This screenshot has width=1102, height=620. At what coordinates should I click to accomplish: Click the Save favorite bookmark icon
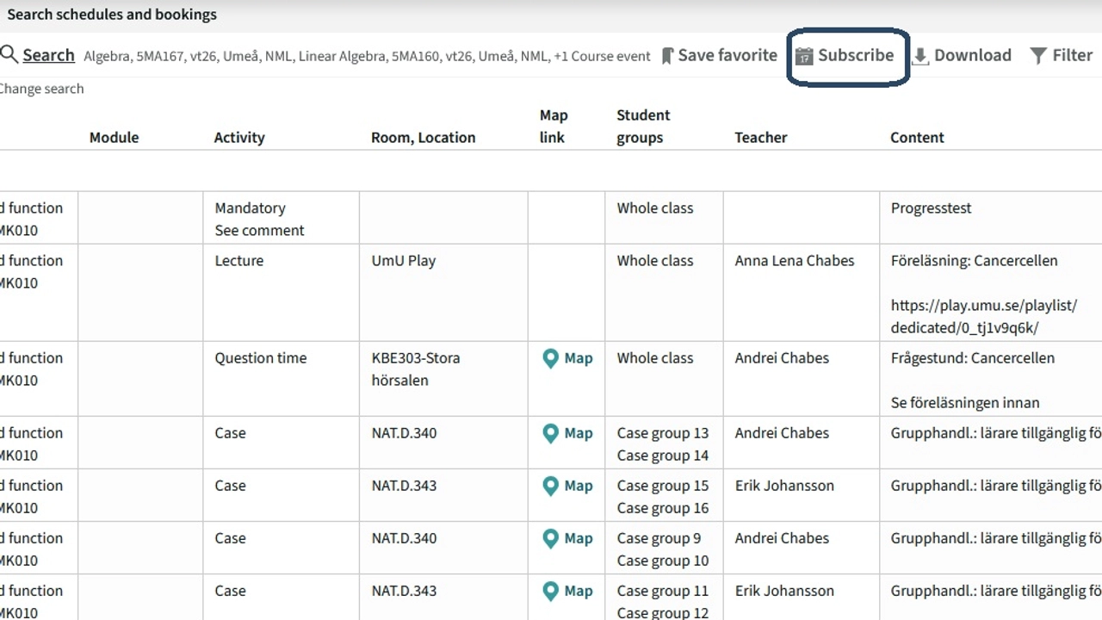[667, 54]
